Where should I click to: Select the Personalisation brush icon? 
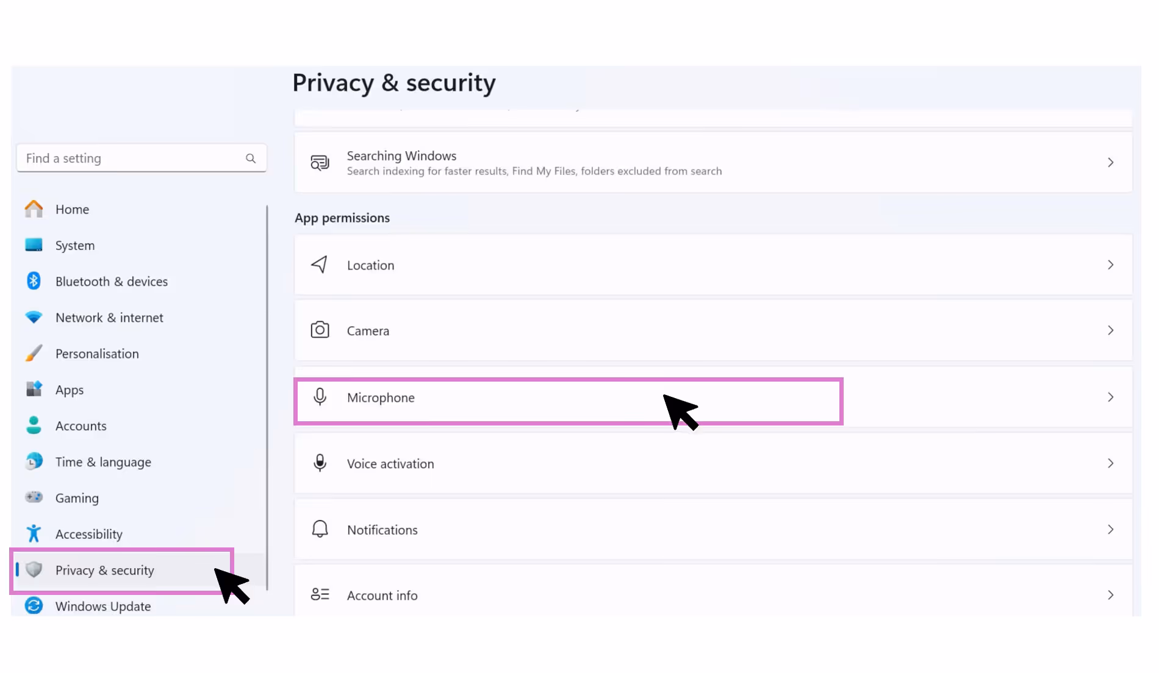pos(34,354)
